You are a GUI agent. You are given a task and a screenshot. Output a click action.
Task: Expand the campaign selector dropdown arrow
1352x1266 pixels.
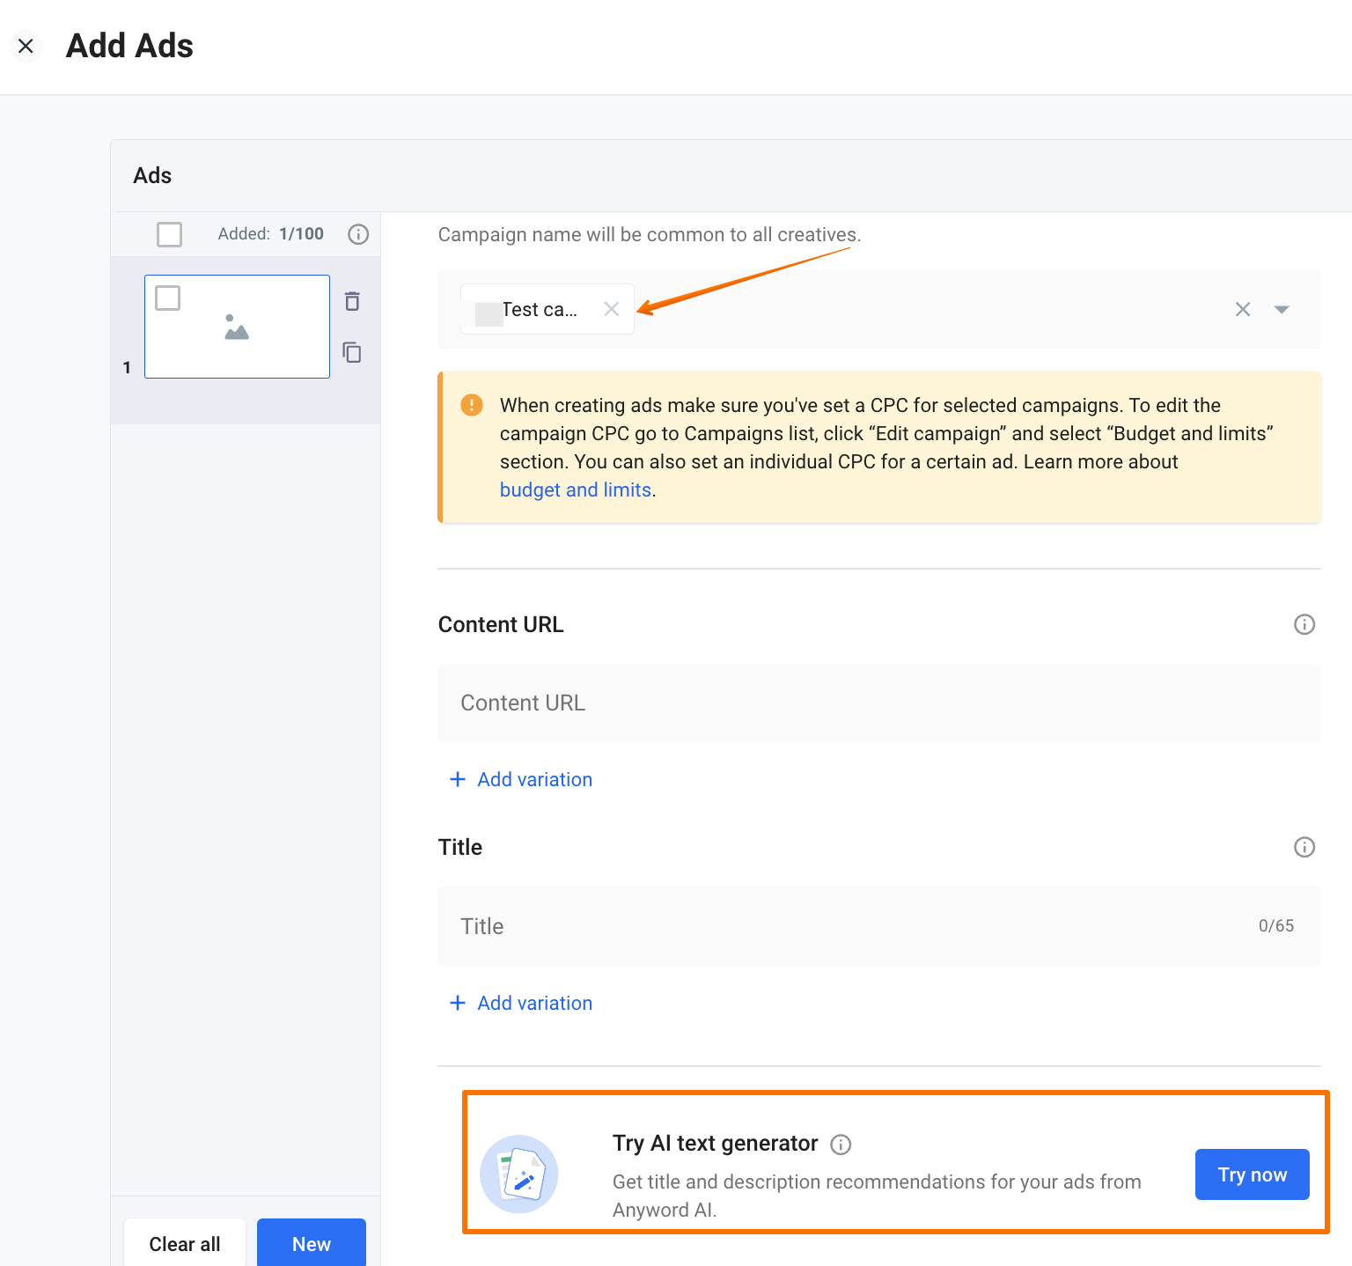point(1282,309)
